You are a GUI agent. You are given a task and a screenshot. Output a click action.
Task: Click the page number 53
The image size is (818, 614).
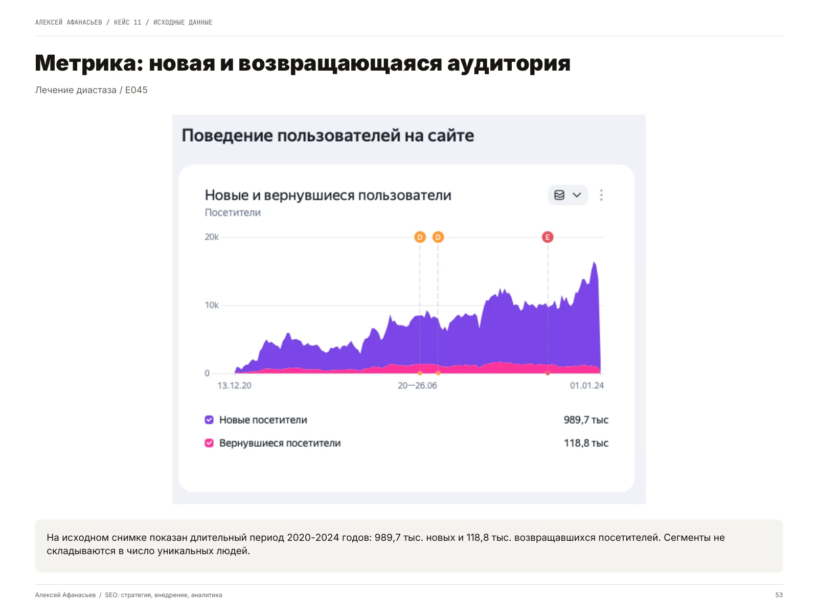click(779, 595)
